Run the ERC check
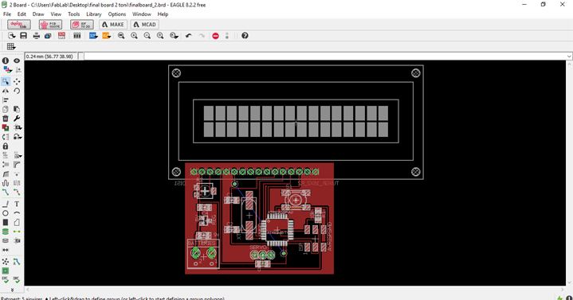 tap(6, 280)
